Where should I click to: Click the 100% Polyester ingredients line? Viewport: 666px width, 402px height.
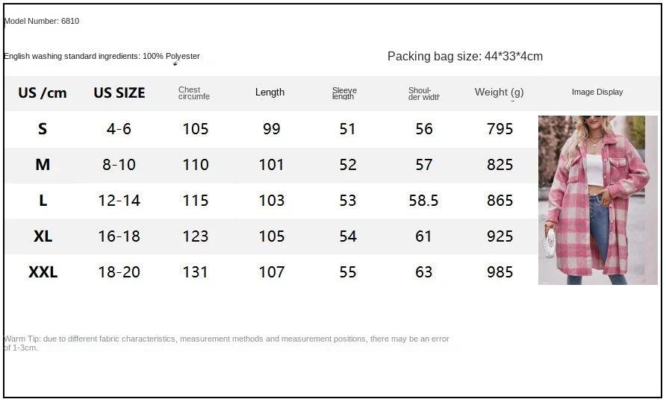(x=102, y=57)
